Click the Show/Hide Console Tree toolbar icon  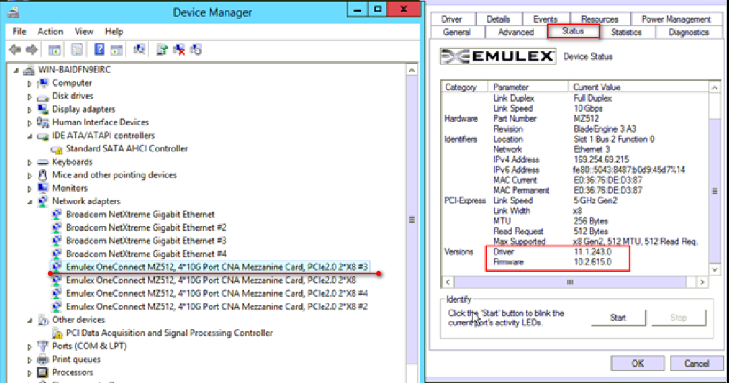[55, 49]
